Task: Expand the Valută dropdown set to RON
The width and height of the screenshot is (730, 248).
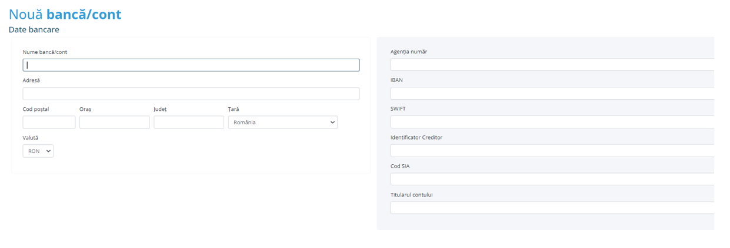Action: (38, 151)
